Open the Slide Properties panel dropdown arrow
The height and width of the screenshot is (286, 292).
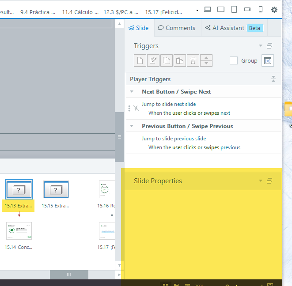tap(261, 181)
